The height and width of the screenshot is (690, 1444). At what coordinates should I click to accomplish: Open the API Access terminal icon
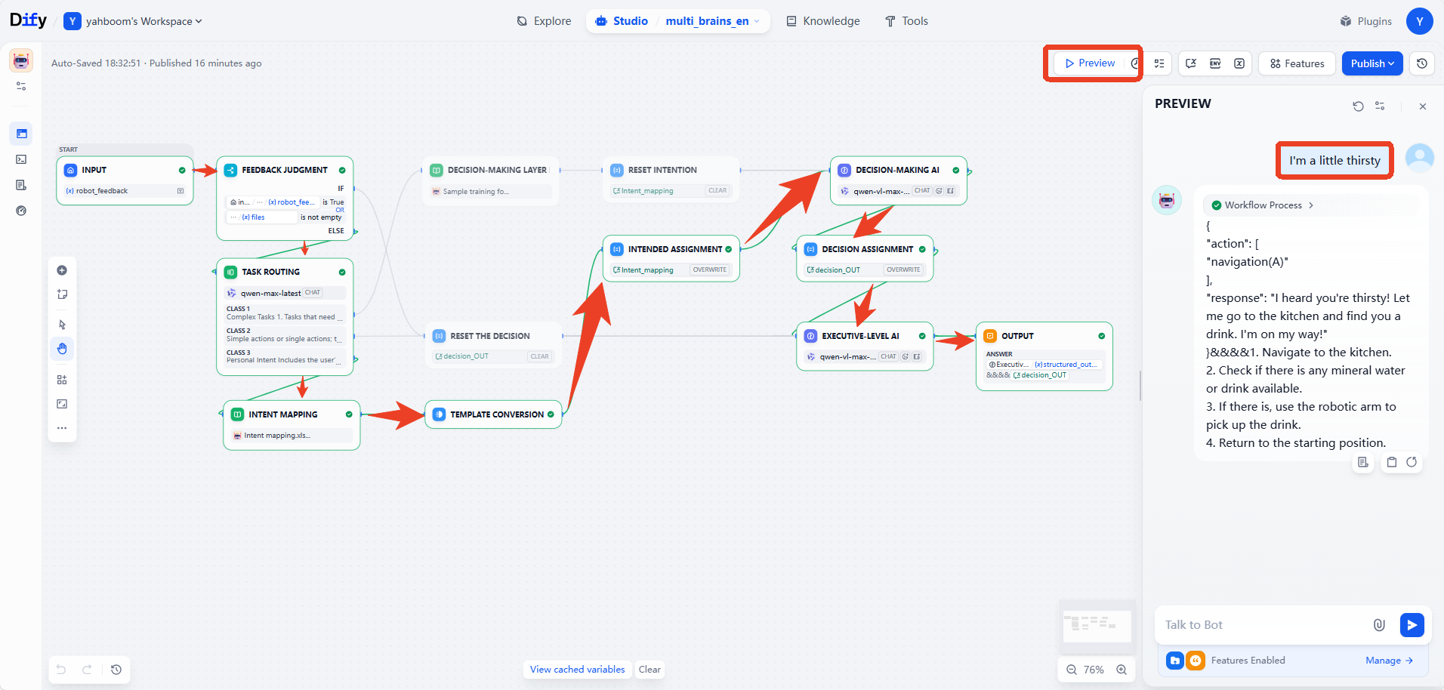(21, 159)
